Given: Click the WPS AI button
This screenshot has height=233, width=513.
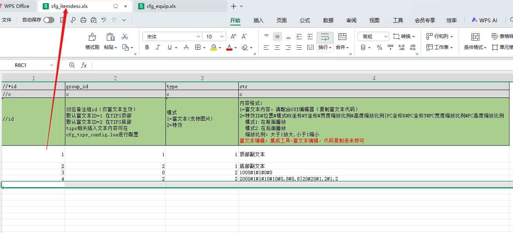Looking at the screenshot, I should [484, 20].
